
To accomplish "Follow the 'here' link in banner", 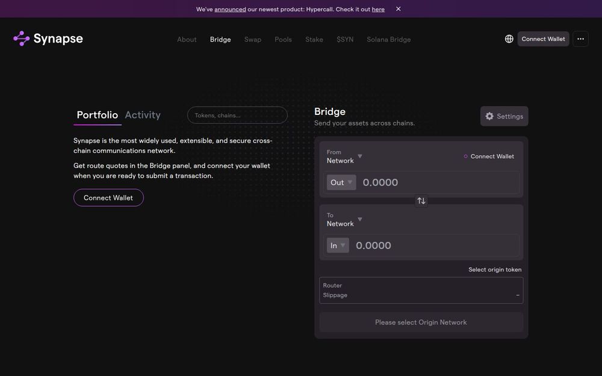I will 378,9.
